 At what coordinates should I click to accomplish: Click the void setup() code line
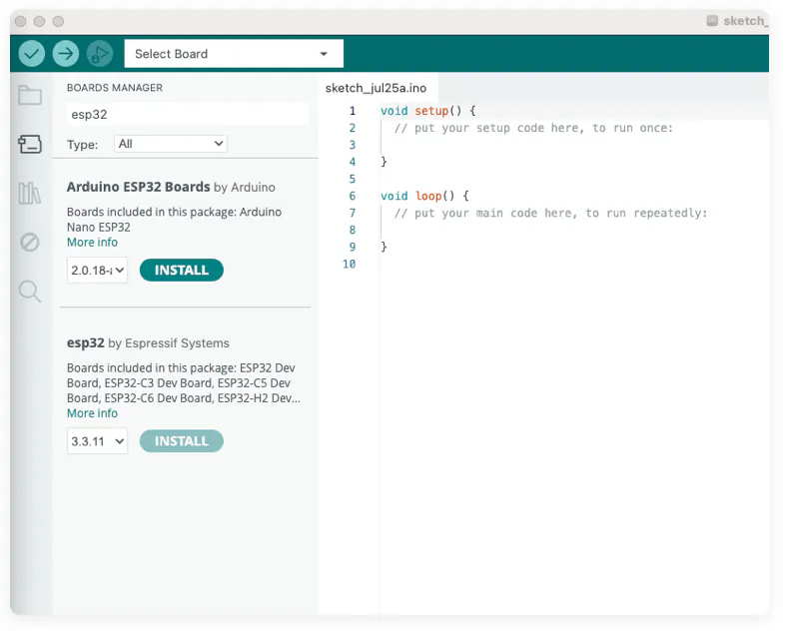point(427,111)
